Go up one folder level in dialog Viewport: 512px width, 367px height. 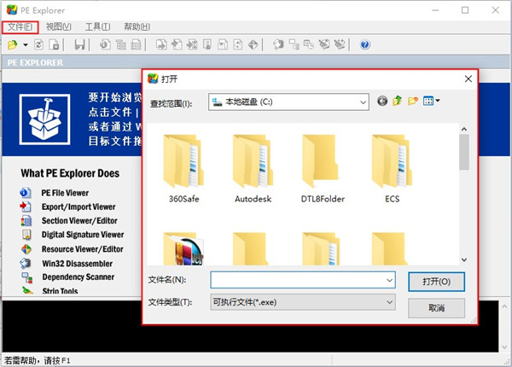click(x=397, y=102)
